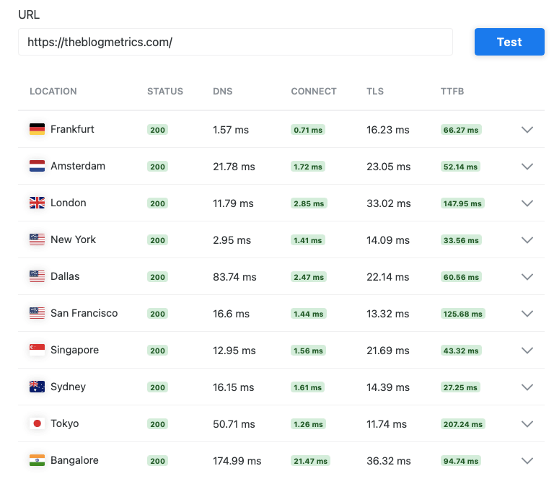554x484 pixels.
Task: Click the LOCATION column header
Action: (53, 92)
